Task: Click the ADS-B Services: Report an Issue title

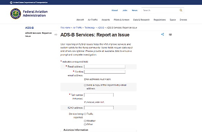Action: [x=95, y=35]
